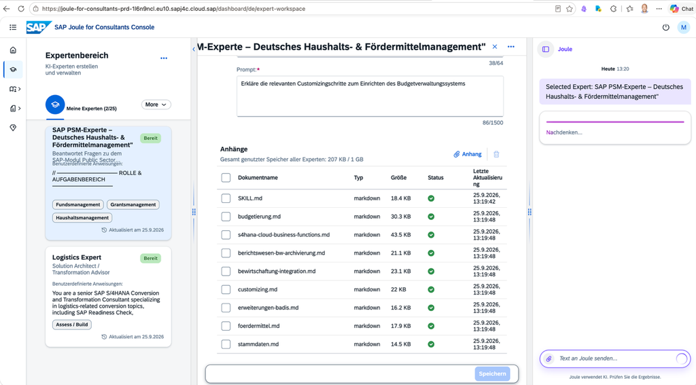Click the Speichern button

click(492, 374)
